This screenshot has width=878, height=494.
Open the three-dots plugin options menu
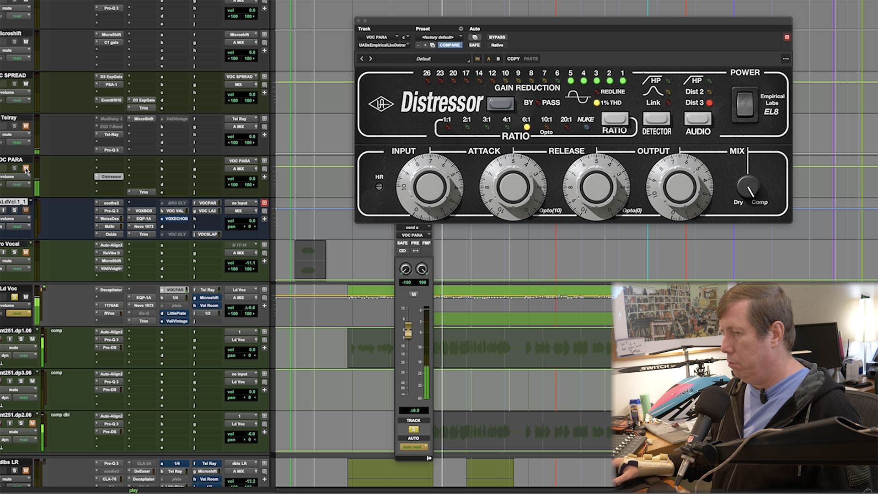[x=786, y=59]
